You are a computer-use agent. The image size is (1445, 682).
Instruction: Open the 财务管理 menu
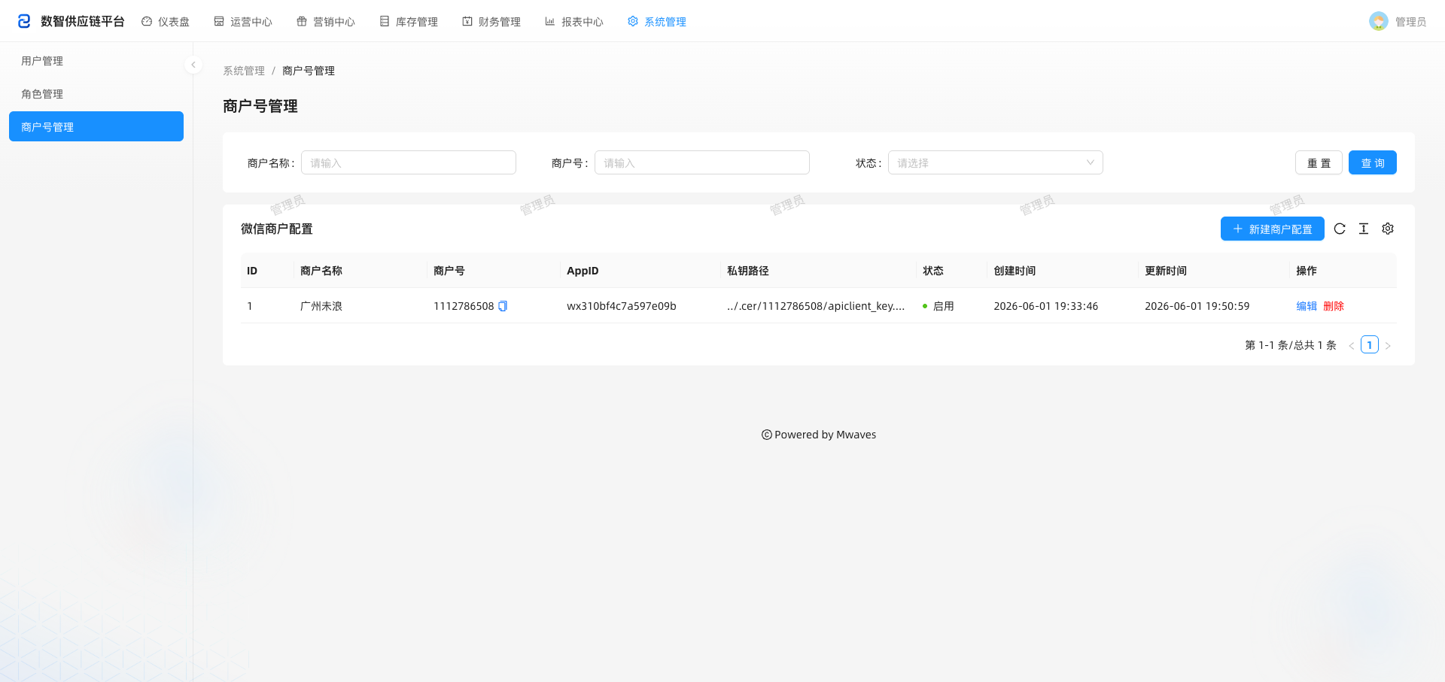491,22
